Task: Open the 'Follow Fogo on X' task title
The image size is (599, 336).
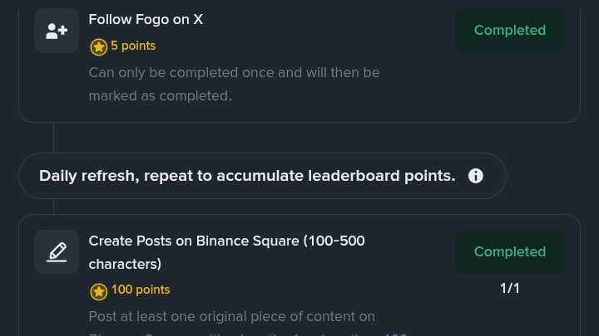Action: [146, 20]
